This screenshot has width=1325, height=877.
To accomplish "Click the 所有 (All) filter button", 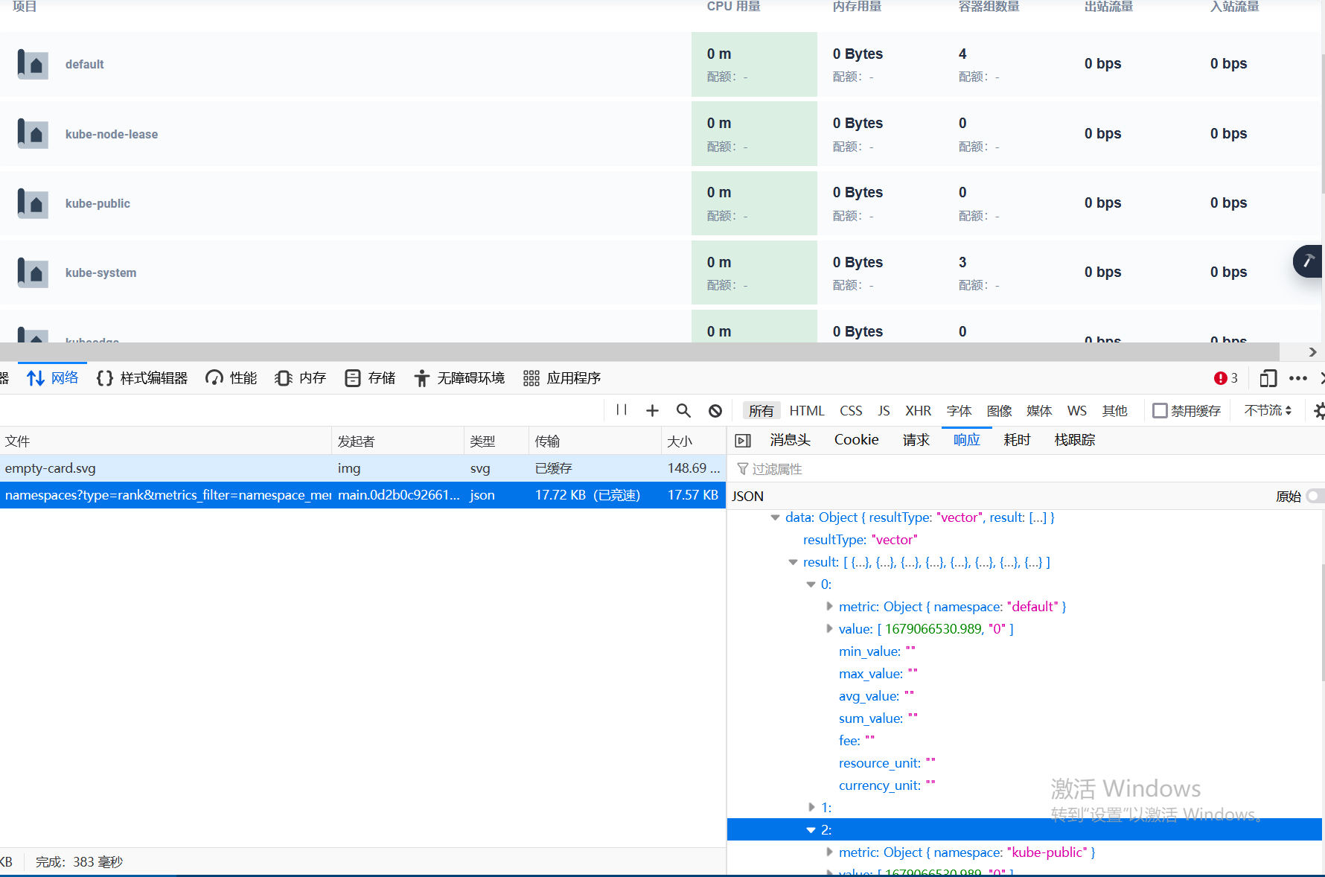I will (x=761, y=410).
